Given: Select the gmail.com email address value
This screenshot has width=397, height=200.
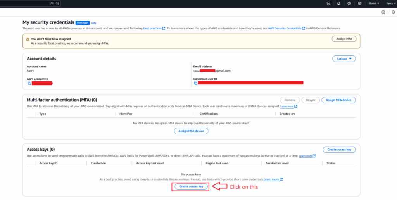Looking at the screenshot, I should point(212,71).
